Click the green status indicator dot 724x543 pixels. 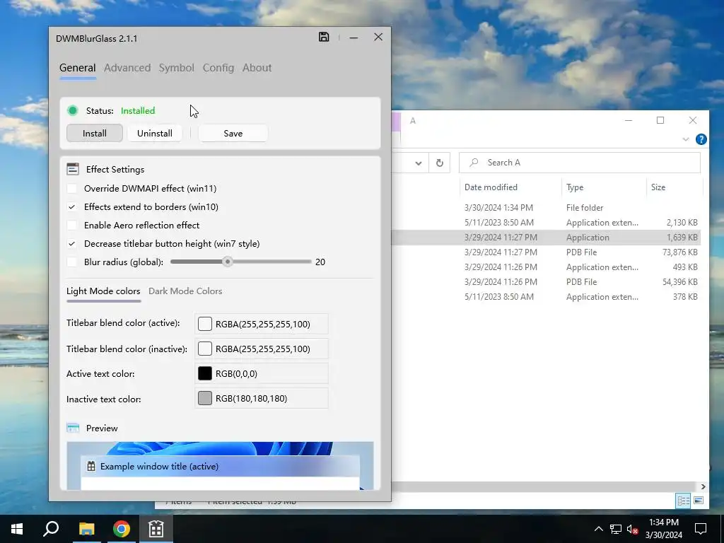click(x=73, y=110)
